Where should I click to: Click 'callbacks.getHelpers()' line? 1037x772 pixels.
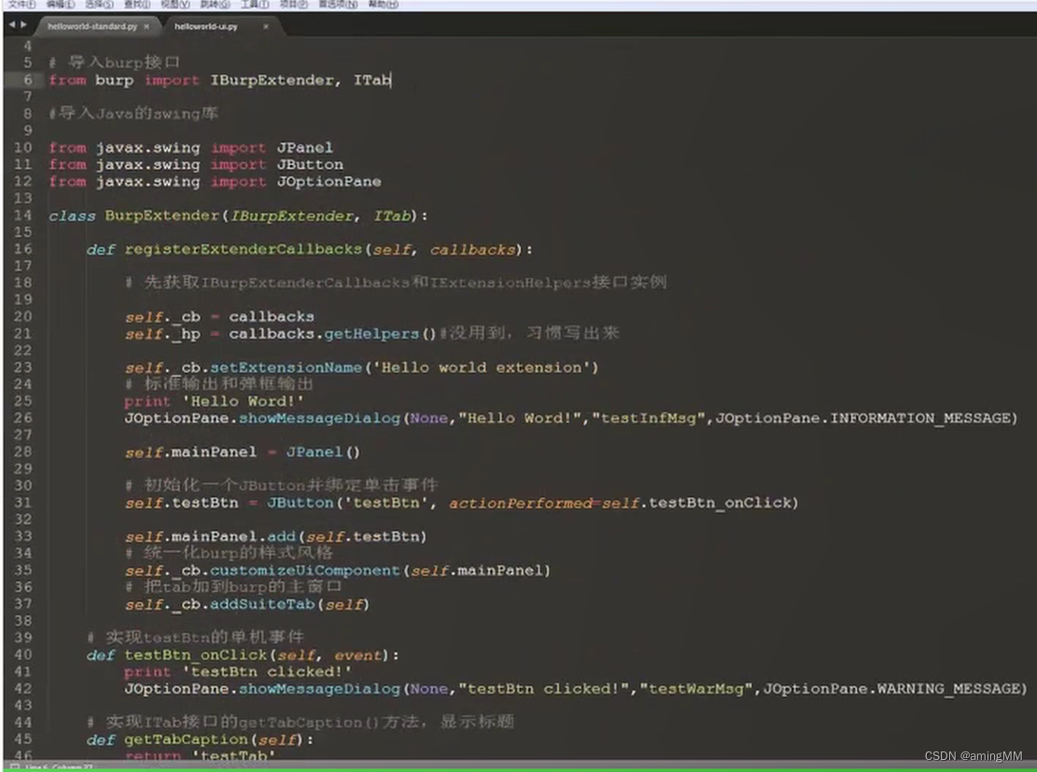pyautogui.click(x=371, y=333)
